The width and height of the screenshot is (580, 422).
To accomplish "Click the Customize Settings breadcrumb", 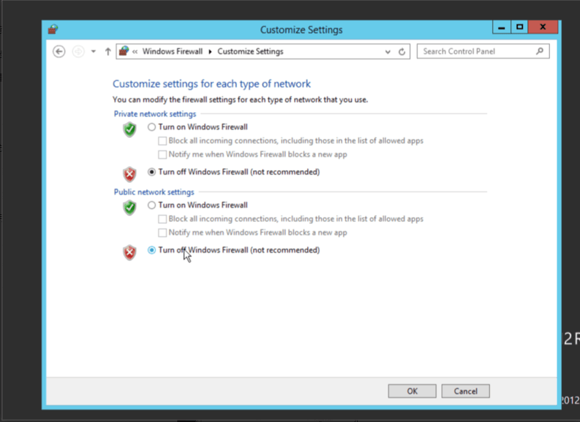I will tap(250, 51).
